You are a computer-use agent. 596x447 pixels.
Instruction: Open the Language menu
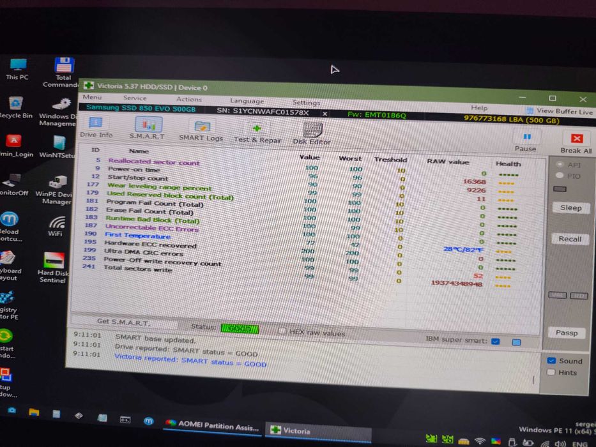tap(247, 101)
